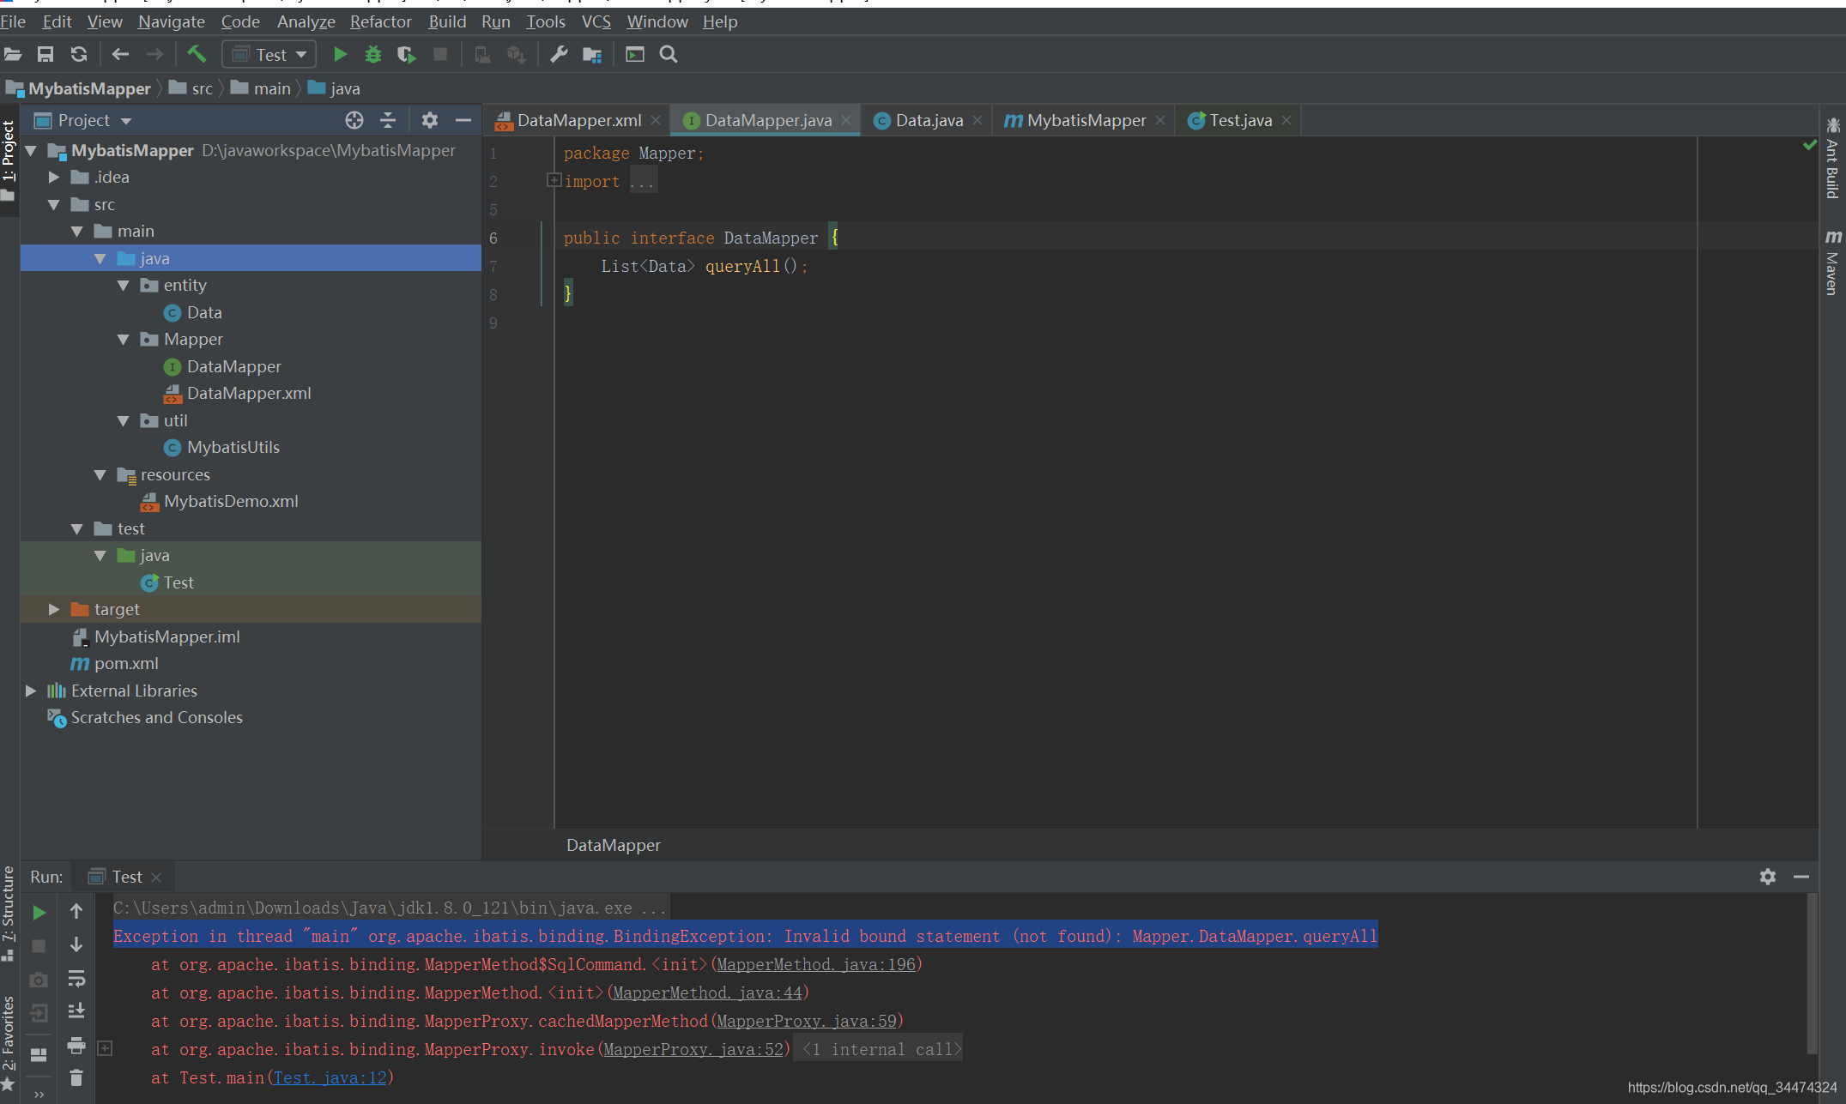Open the Refactor menu

[380, 21]
